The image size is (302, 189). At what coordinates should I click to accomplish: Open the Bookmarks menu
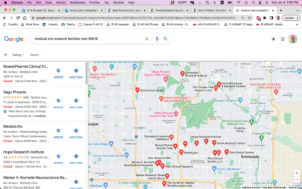point(78,3)
